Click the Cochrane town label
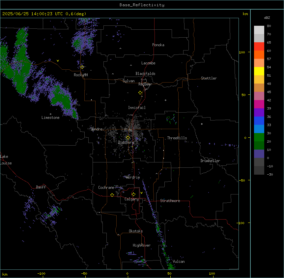The height and width of the screenshot is (278, 284). 106,188
